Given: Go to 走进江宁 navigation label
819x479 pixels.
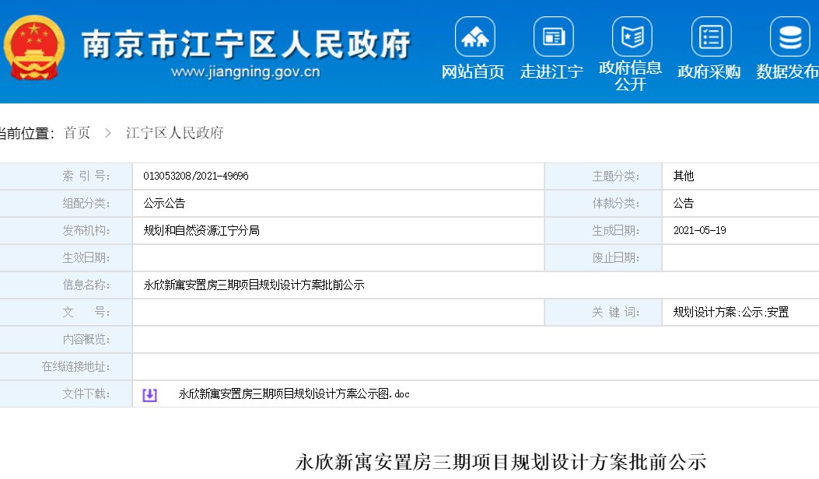Looking at the screenshot, I should coord(551,72).
